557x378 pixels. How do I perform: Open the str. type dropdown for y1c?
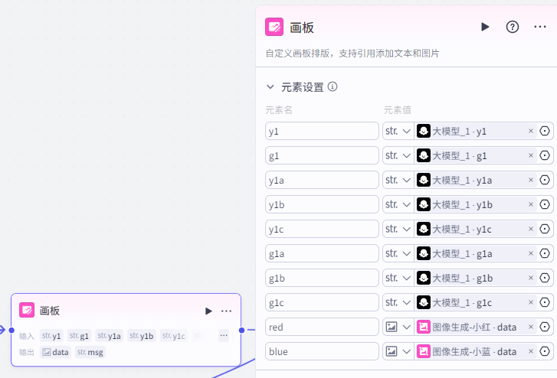pos(398,230)
